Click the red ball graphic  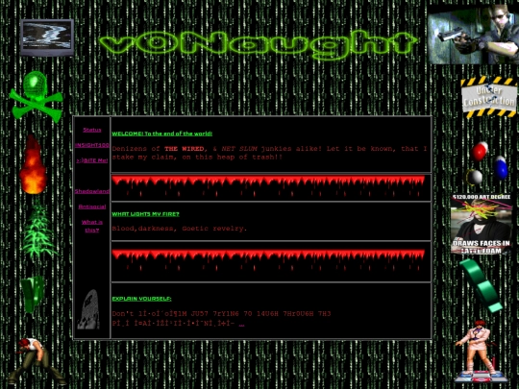click(480, 151)
